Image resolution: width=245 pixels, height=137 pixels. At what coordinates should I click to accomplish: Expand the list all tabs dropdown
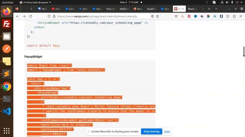point(216,9)
